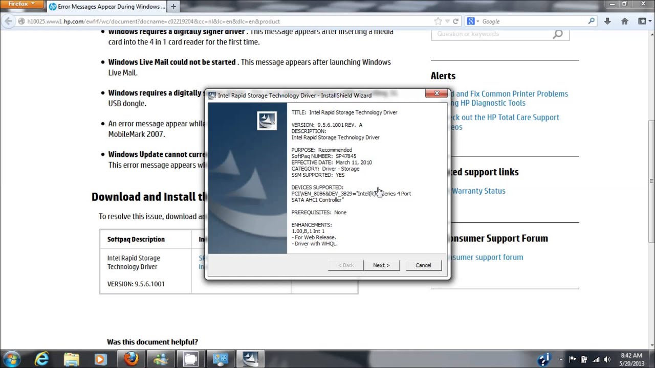Click Windows Live Mail could not be started
Screen dimensions: 655x368
click(172, 62)
